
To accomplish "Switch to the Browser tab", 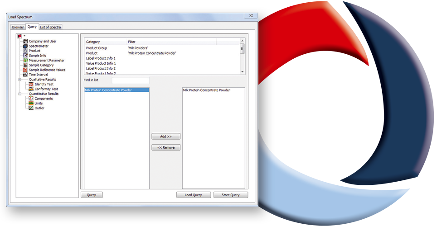I will [x=18, y=27].
